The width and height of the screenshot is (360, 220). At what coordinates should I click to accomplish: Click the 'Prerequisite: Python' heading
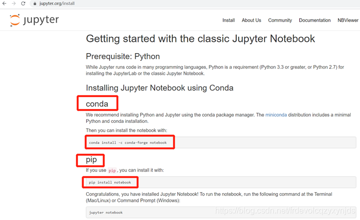click(x=123, y=56)
